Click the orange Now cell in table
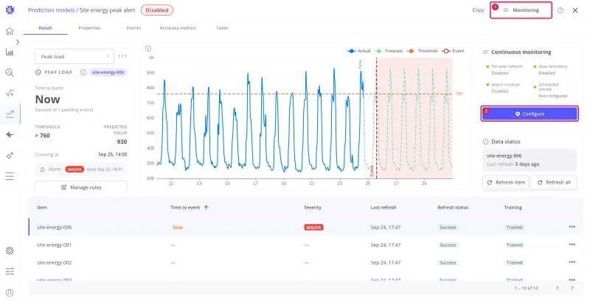 click(178, 228)
